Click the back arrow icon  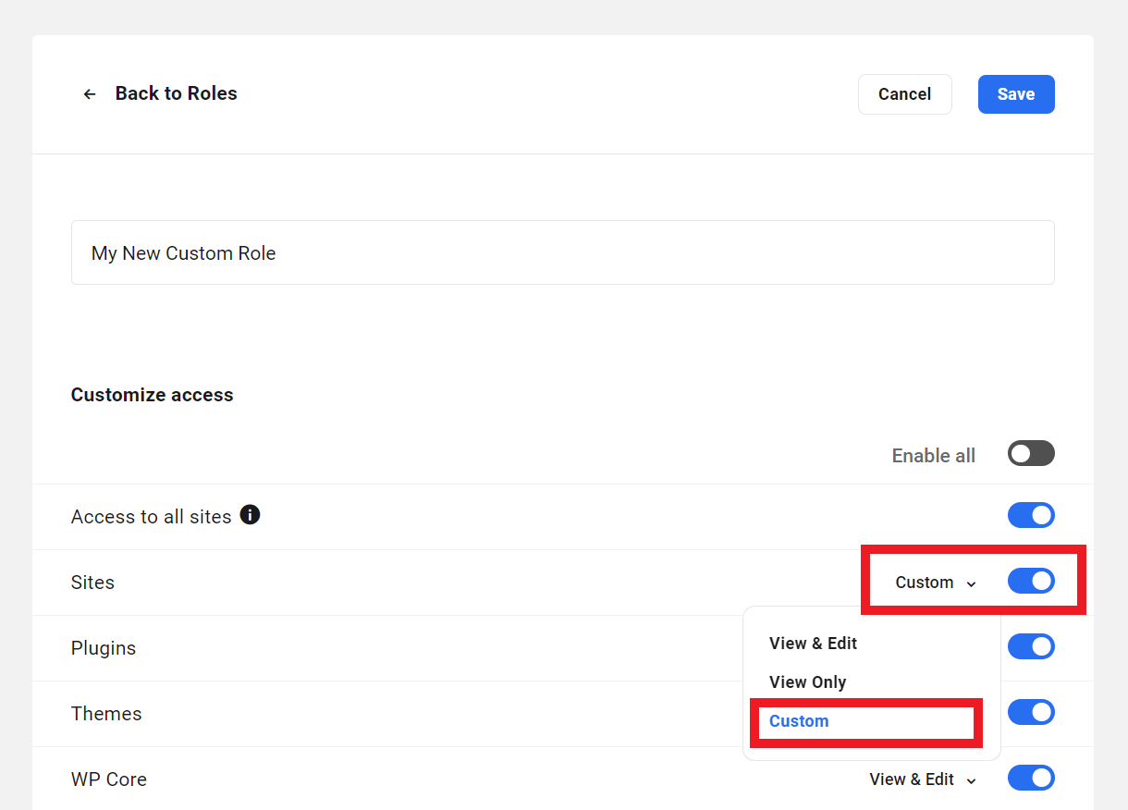point(90,94)
